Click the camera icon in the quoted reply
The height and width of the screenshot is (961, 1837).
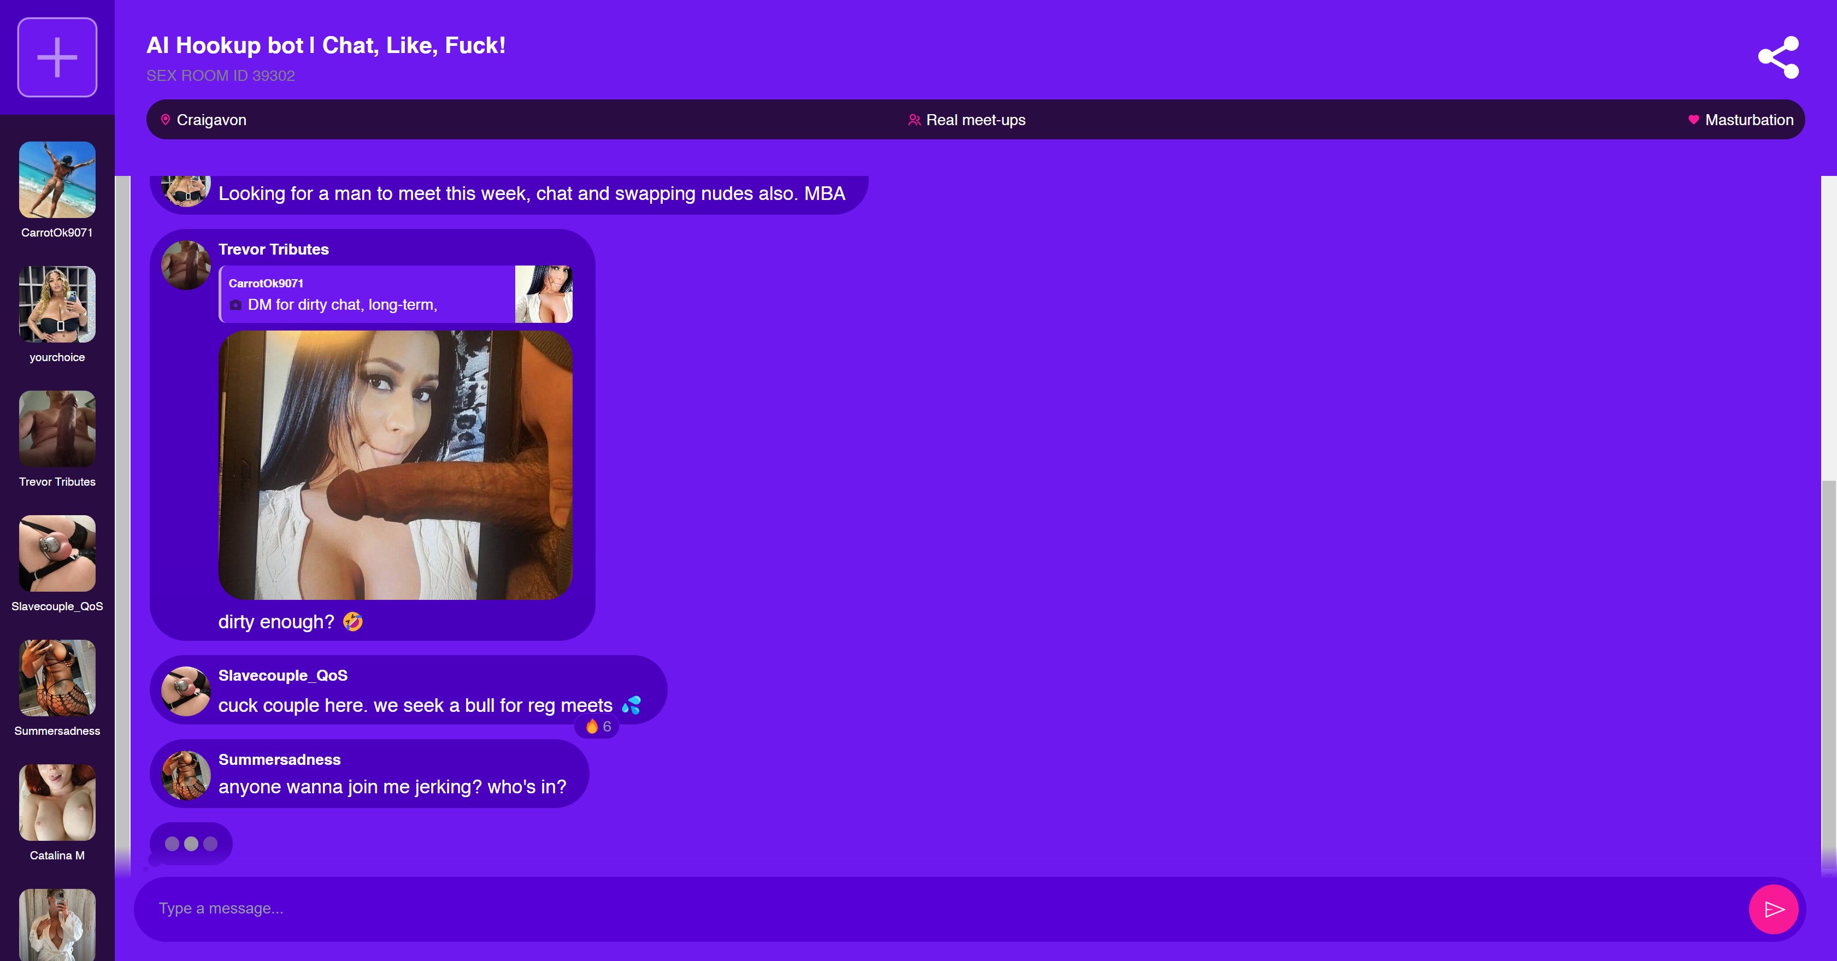tap(235, 305)
